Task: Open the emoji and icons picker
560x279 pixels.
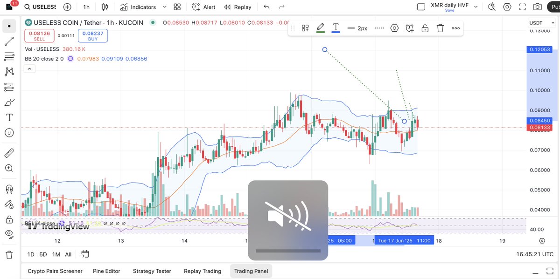Action: coord(9,133)
